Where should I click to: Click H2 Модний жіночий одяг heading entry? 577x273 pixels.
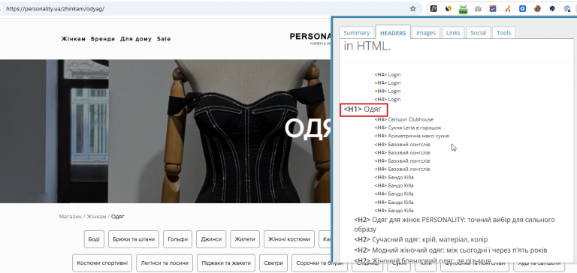coord(451,250)
